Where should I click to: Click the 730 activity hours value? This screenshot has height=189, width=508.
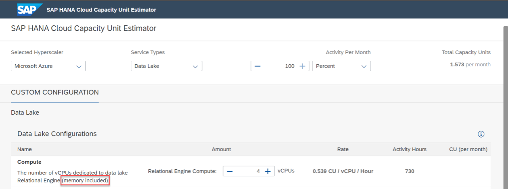(410, 171)
